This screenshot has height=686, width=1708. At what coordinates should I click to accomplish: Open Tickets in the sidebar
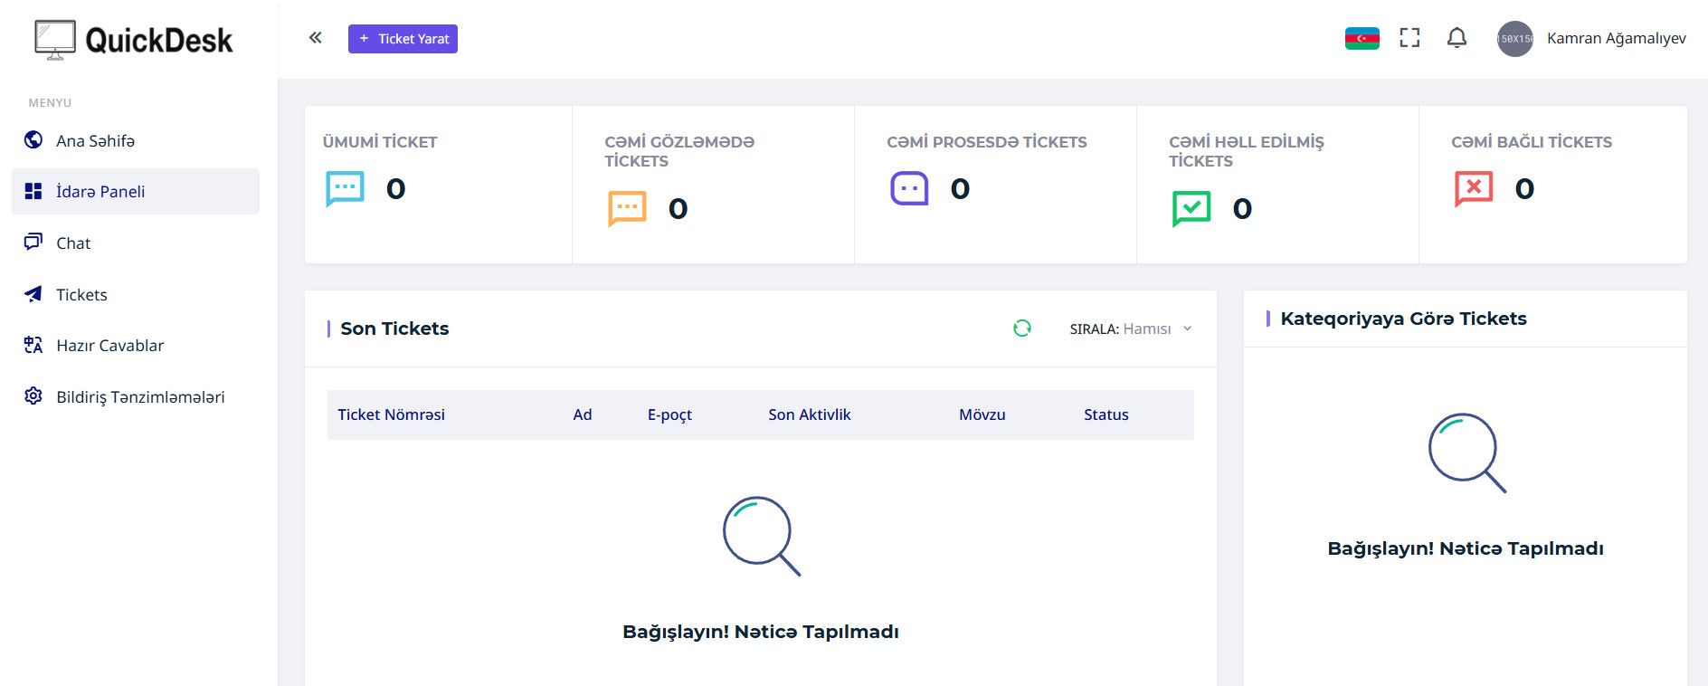pos(81,294)
